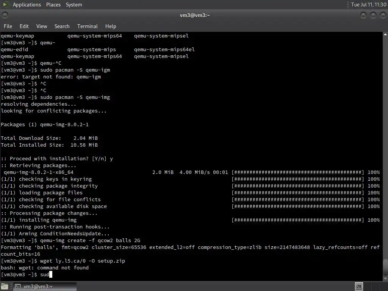Click the progress bar for 'installing qemu-img'
The width and height of the screenshot is (388, 291).
coord(298,220)
